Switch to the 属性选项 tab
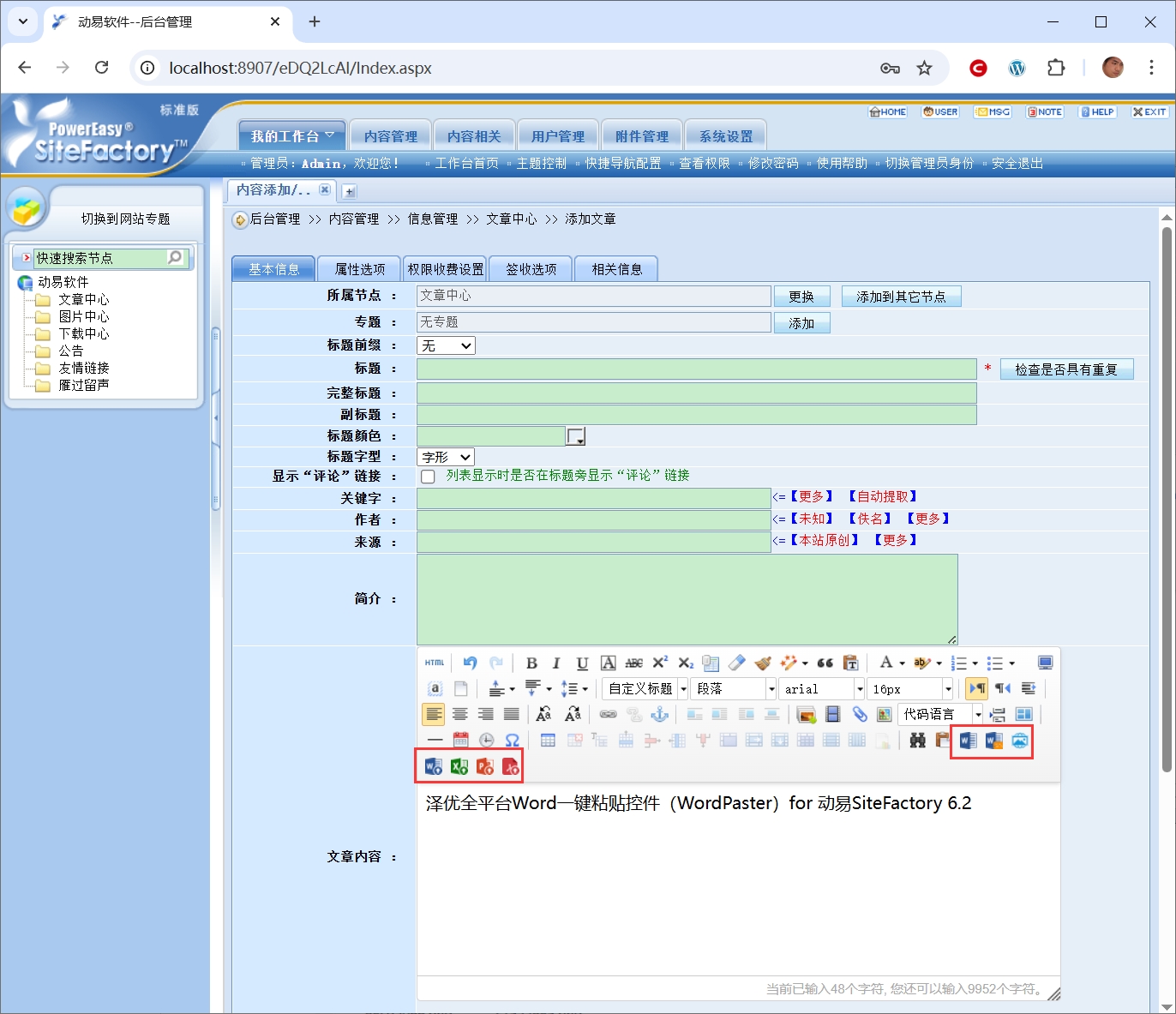This screenshot has width=1176, height=1014. (x=359, y=269)
